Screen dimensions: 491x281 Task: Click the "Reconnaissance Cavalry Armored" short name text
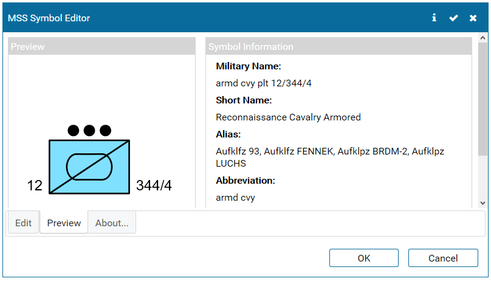288,117
